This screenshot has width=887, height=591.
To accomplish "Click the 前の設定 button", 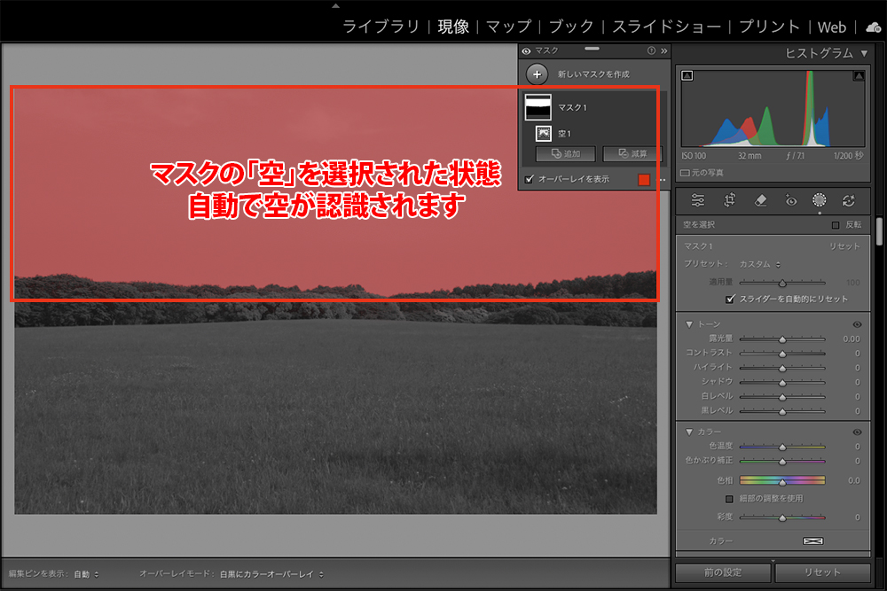I will click(x=723, y=572).
